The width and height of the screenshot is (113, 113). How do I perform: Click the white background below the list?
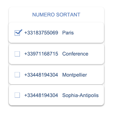click(56, 110)
